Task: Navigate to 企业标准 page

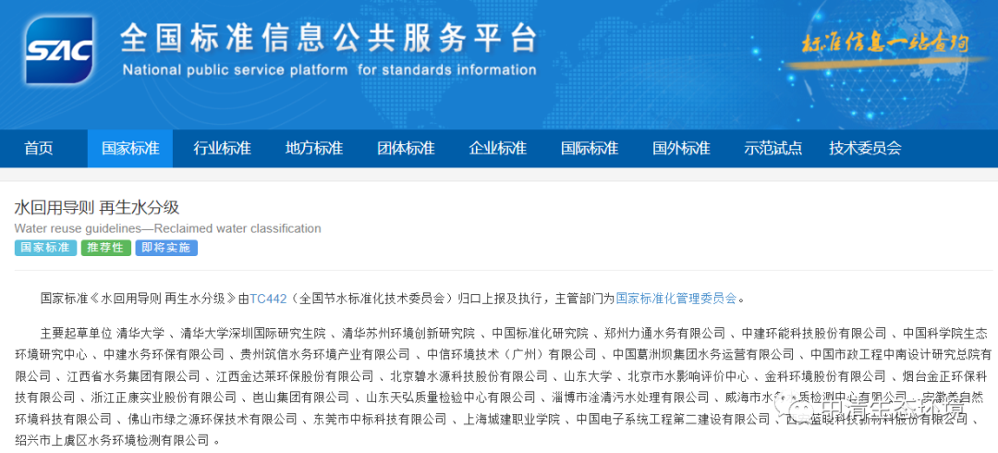Action: 497,149
